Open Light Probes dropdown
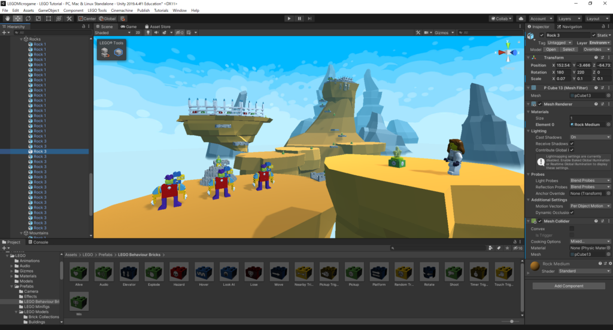 (590, 181)
